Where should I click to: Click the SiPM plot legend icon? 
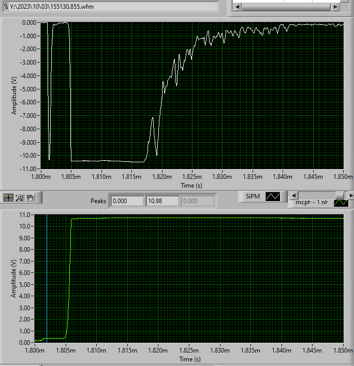(273, 196)
